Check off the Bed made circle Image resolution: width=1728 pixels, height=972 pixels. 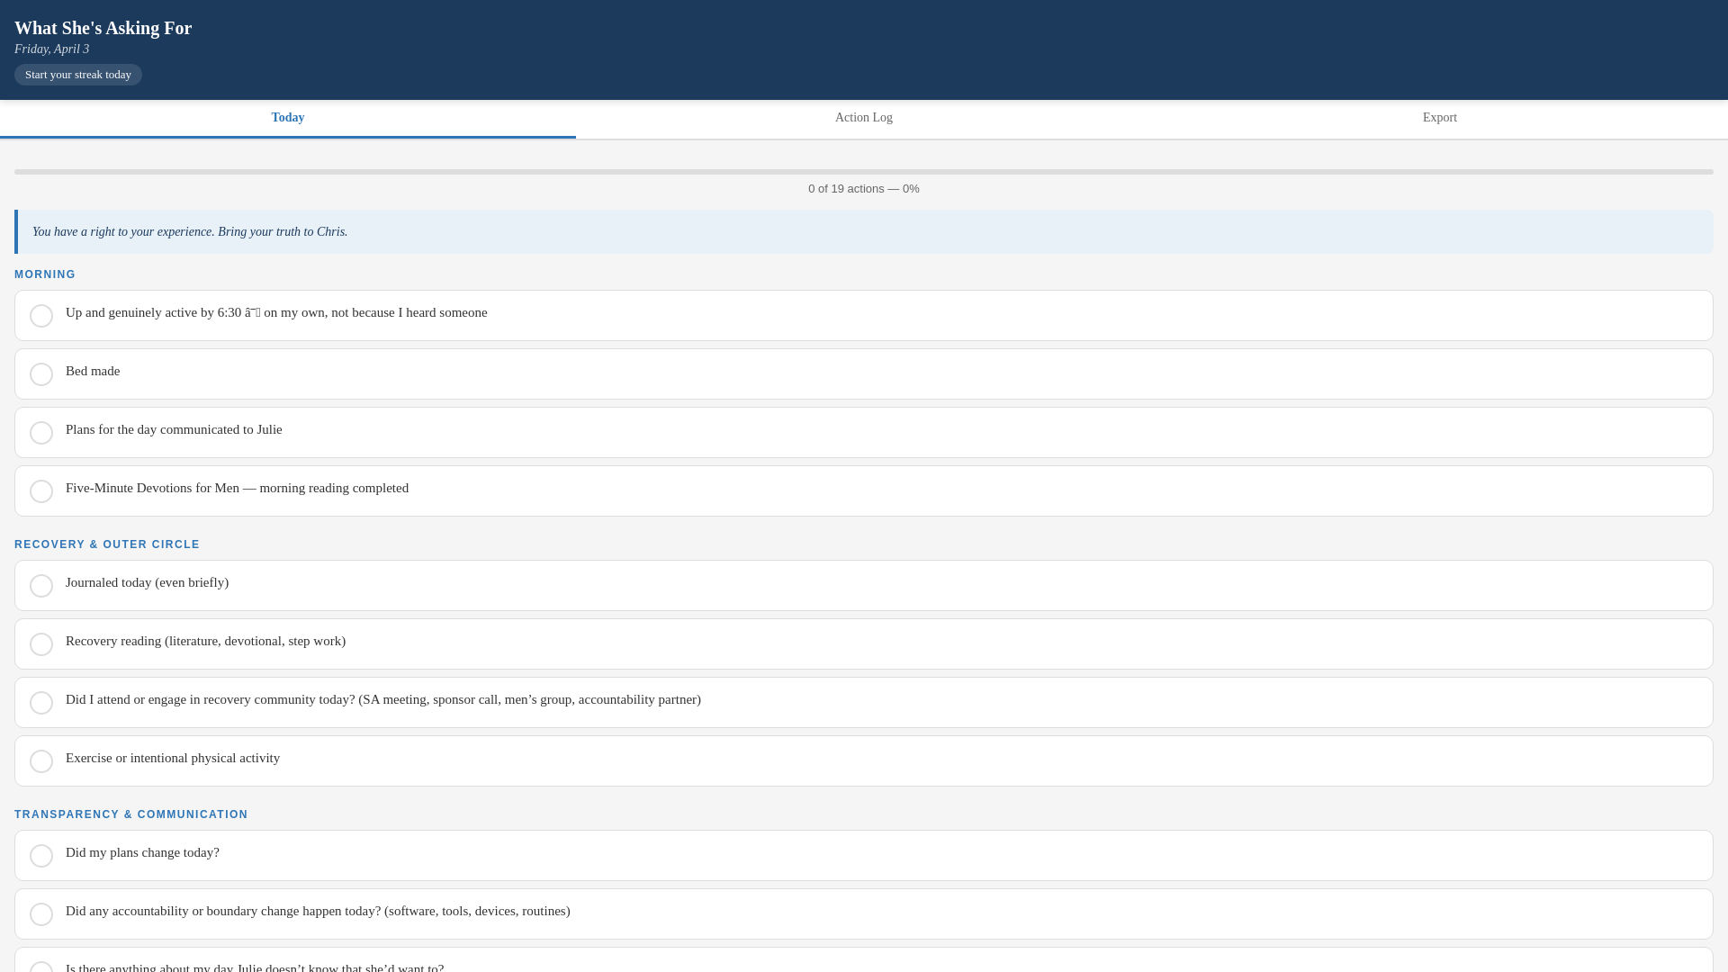click(41, 374)
